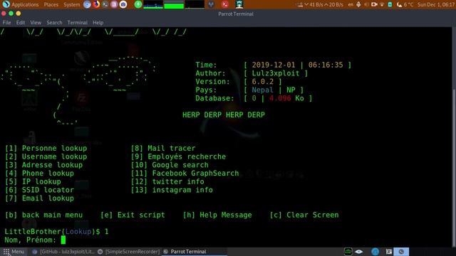The width and height of the screenshot is (456, 256).
Task: Click the microphone tray icon
Action: [x=358, y=5]
